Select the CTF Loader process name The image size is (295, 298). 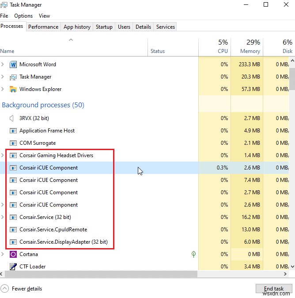tap(33, 267)
